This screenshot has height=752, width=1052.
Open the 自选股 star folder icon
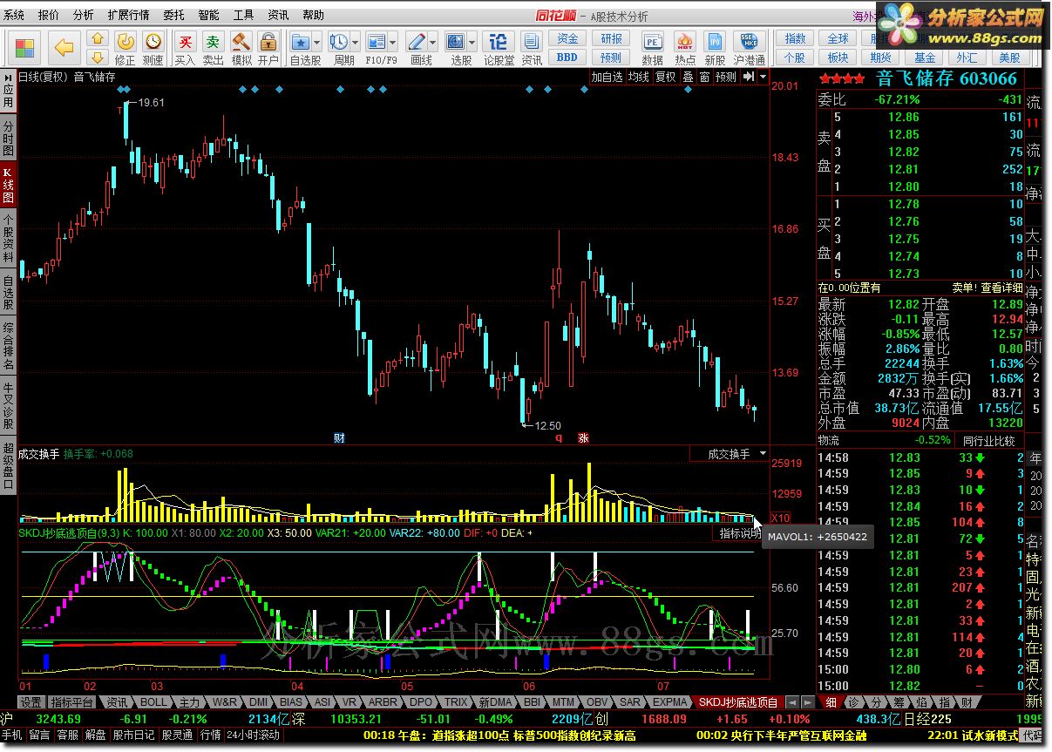(x=301, y=41)
